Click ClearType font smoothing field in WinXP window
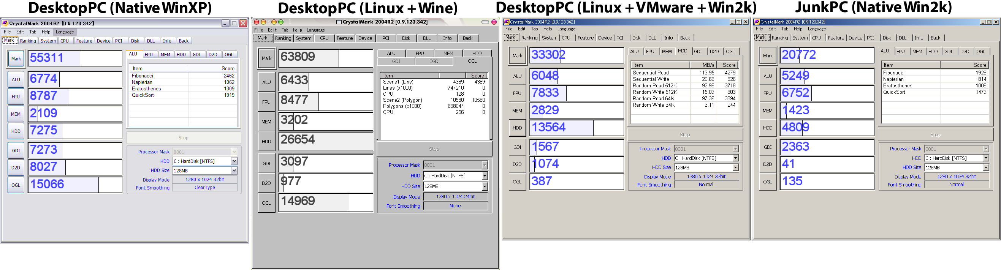The width and height of the screenshot is (1001, 270). tap(205, 188)
